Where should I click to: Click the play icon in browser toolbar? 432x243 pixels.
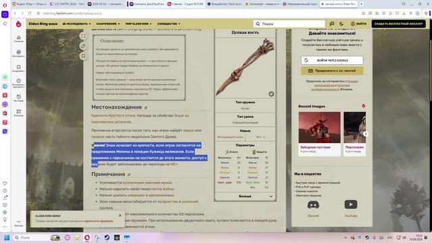pyautogui.click(x=390, y=13)
